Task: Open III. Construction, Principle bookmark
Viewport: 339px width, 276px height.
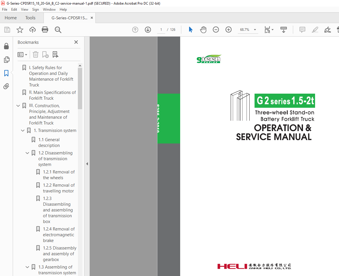Action: tap(49, 114)
